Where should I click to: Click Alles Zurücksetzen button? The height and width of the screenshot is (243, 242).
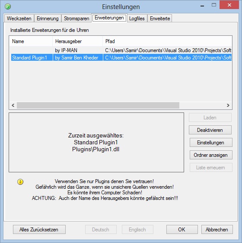click(x=39, y=230)
